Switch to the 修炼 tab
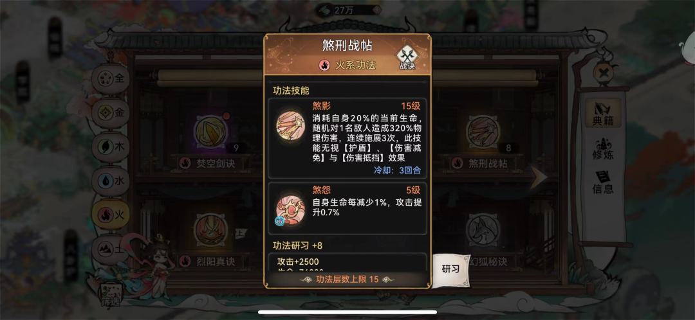This screenshot has width=695, height=320. [x=603, y=148]
